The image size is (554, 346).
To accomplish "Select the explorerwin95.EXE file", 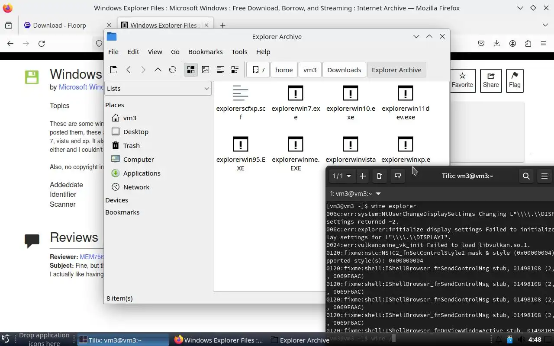I will click(x=241, y=154).
